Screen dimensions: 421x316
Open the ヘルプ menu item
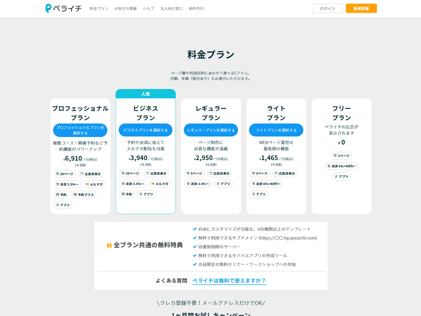coord(149,9)
